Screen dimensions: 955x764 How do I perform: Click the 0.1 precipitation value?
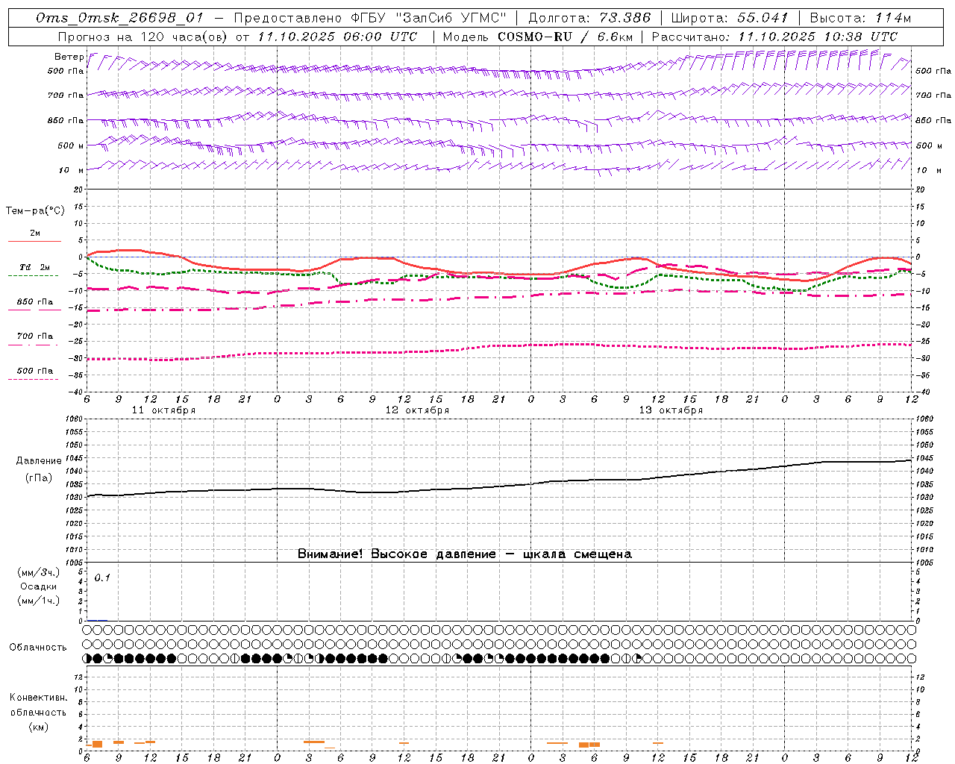102,577
